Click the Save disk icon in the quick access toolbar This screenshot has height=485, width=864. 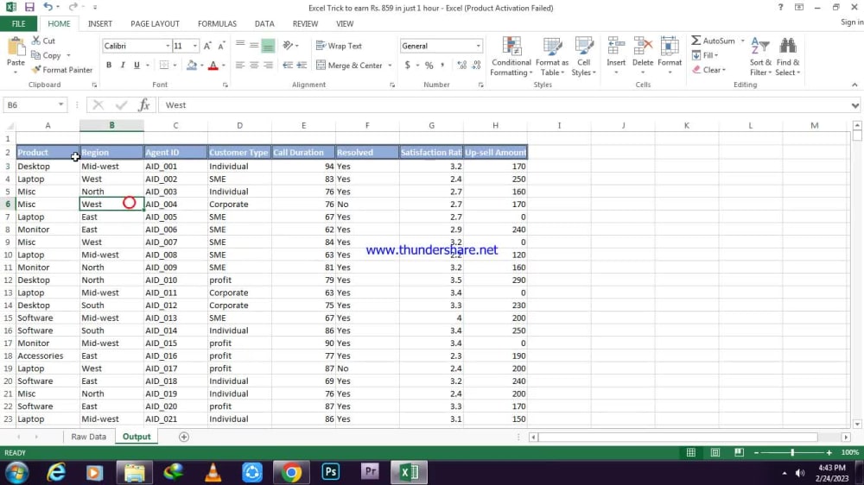(x=29, y=8)
